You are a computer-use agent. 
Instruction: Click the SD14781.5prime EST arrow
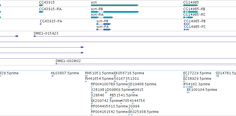tap(217, 76)
